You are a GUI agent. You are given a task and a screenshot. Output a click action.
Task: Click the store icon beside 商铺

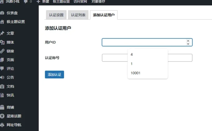pyautogui.click(x=3, y=107)
